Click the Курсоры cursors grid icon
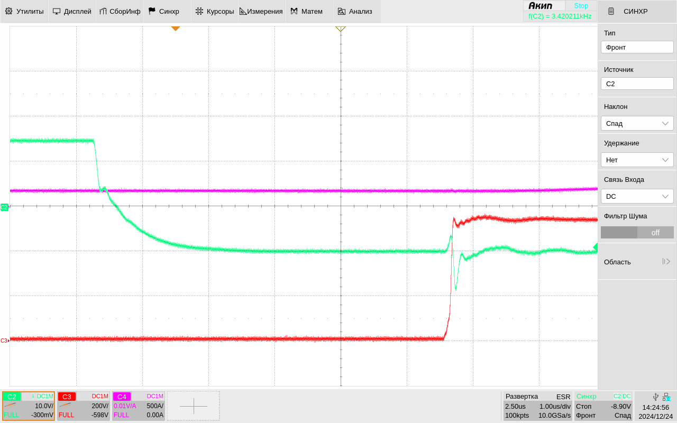 point(199,11)
